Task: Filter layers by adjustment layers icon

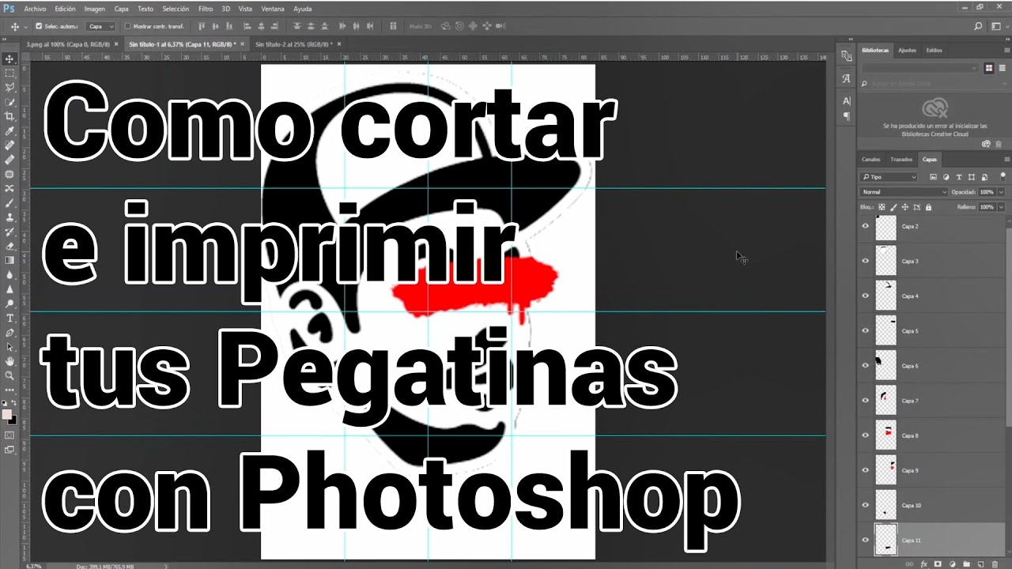Action: pos(946,177)
